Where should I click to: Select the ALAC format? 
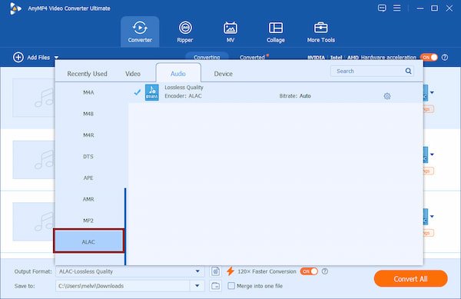[x=88, y=241]
